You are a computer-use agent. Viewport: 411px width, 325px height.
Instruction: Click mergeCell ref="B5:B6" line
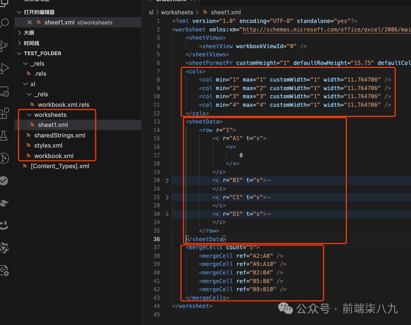pyautogui.click(x=241, y=281)
